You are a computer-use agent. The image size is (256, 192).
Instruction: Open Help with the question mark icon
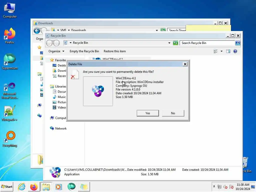(x=235, y=51)
